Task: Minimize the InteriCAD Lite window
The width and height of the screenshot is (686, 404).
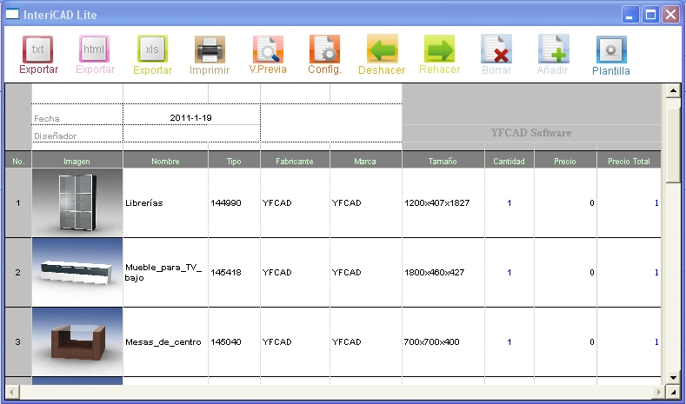Action: coord(630,15)
